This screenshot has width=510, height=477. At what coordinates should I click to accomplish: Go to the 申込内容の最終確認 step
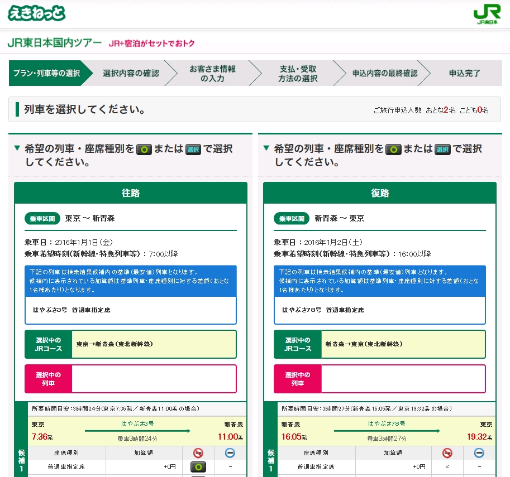(385, 73)
